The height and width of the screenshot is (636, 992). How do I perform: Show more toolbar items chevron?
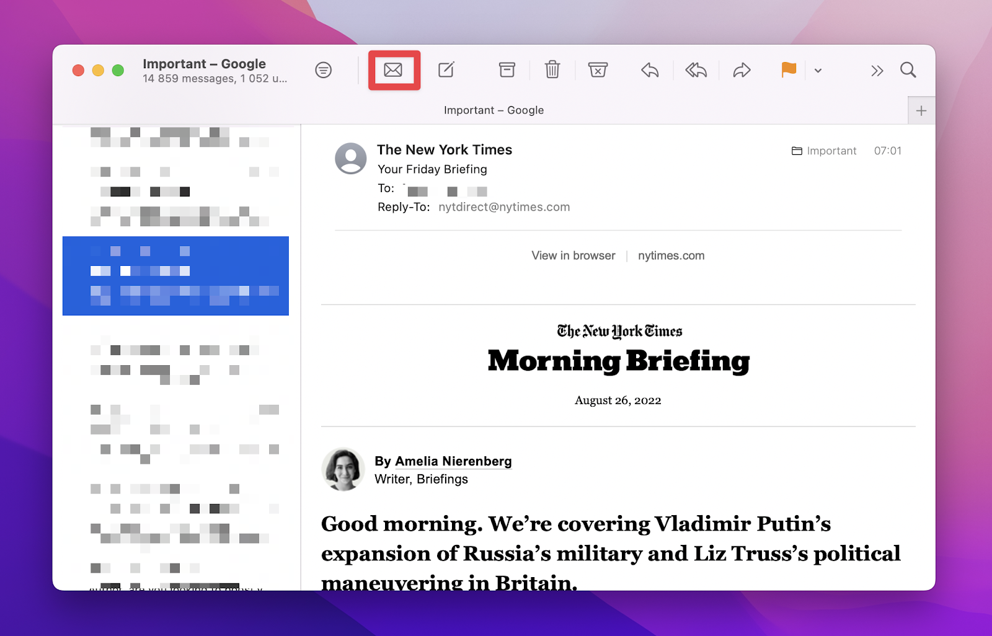point(877,71)
